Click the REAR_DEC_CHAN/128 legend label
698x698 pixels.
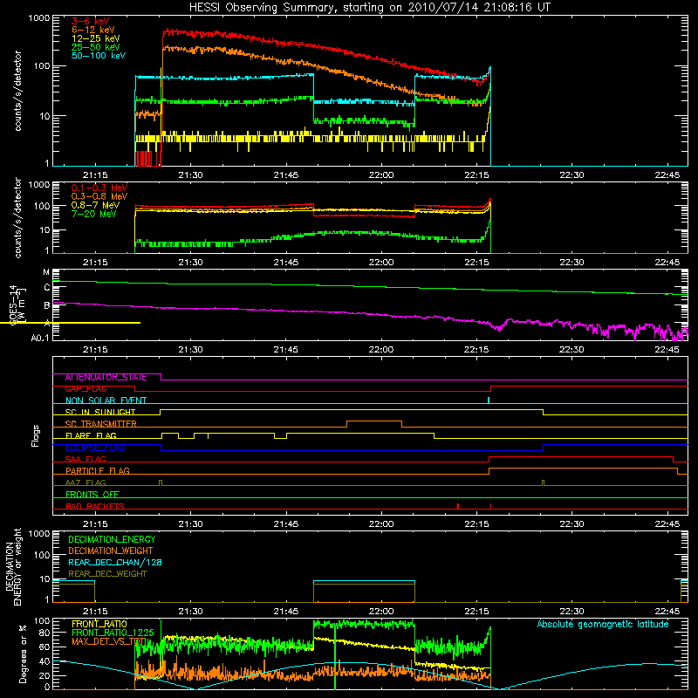(x=115, y=562)
